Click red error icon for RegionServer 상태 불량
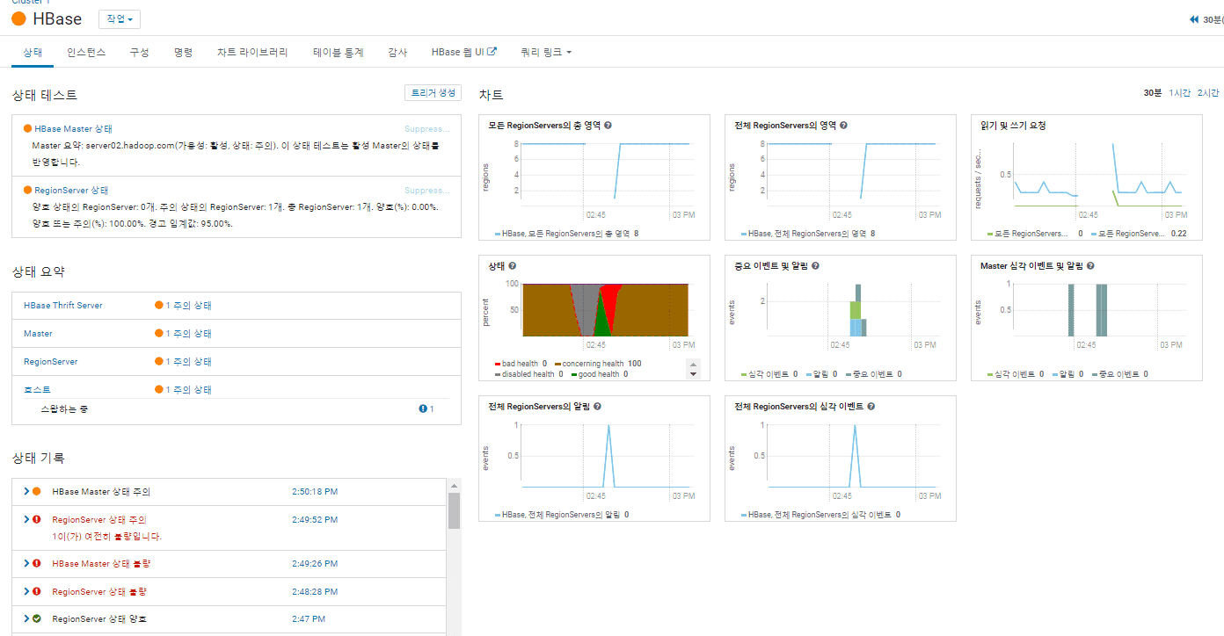This screenshot has height=636, width=1224. point(37,592)
